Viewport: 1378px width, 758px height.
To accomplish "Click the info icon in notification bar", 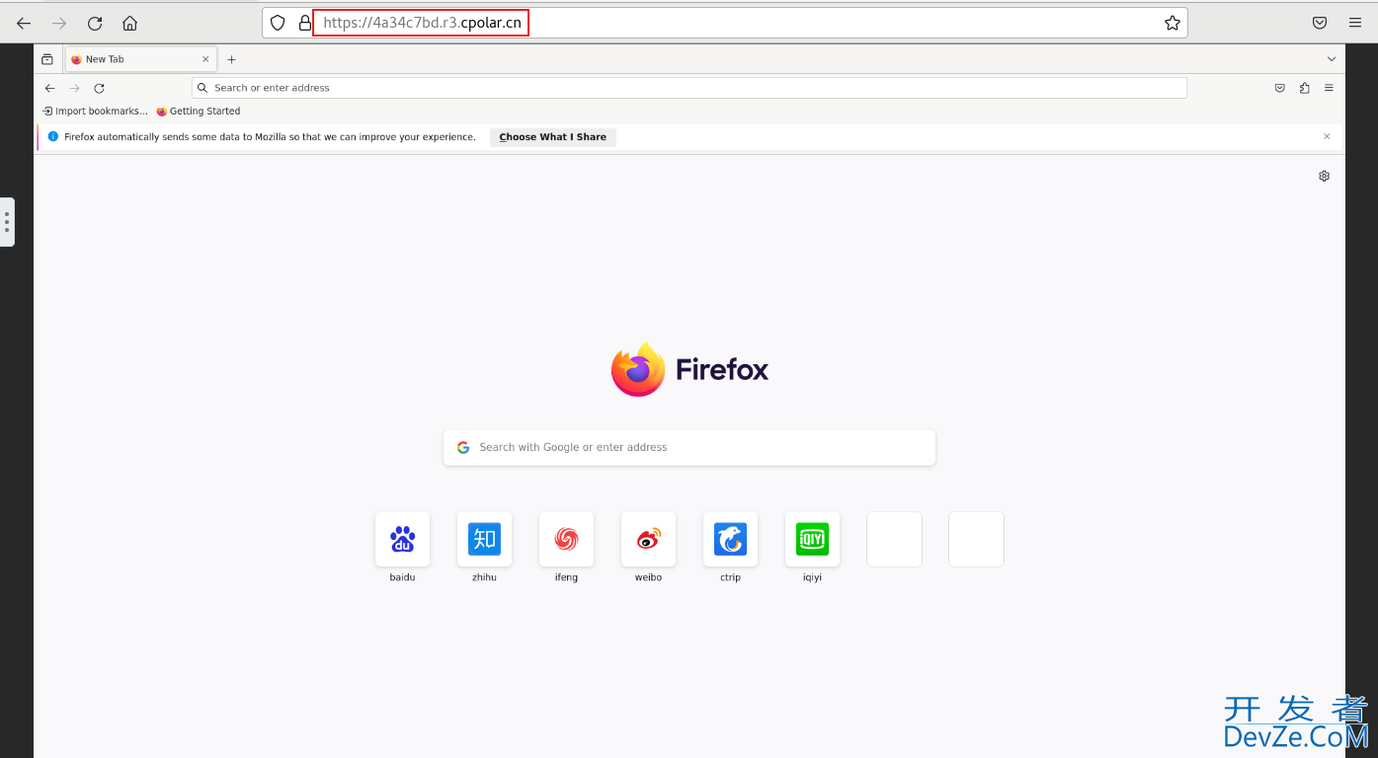I will tap(53, 137).
